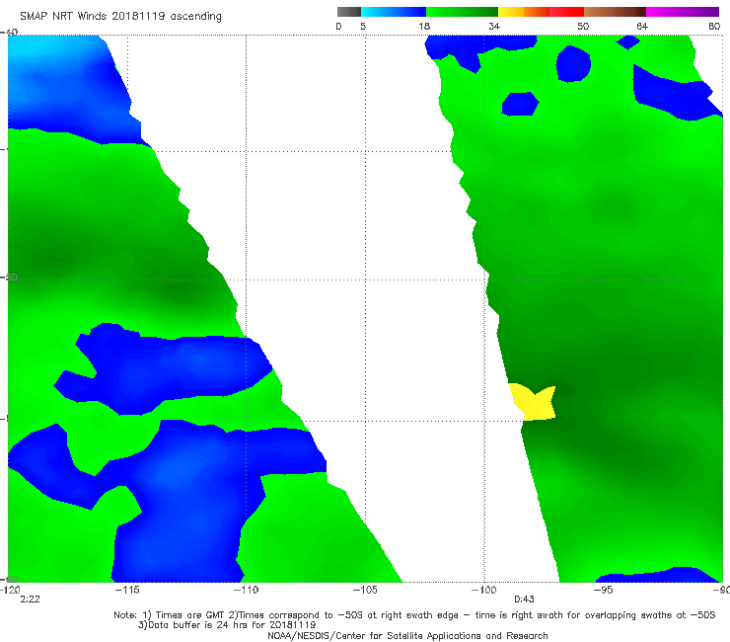Click the '18' color scale label
Image resolution: width=730 pixels, height=642 pixels.
(x=424, y=27)
